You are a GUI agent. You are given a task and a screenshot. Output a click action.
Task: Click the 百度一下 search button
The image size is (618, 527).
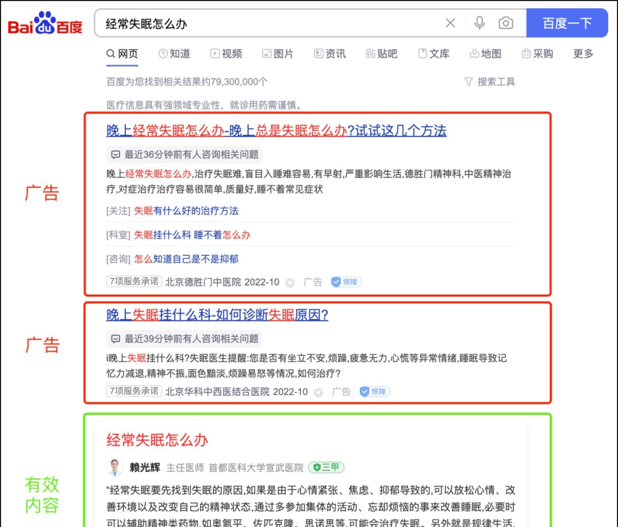(x=566, y=23)
